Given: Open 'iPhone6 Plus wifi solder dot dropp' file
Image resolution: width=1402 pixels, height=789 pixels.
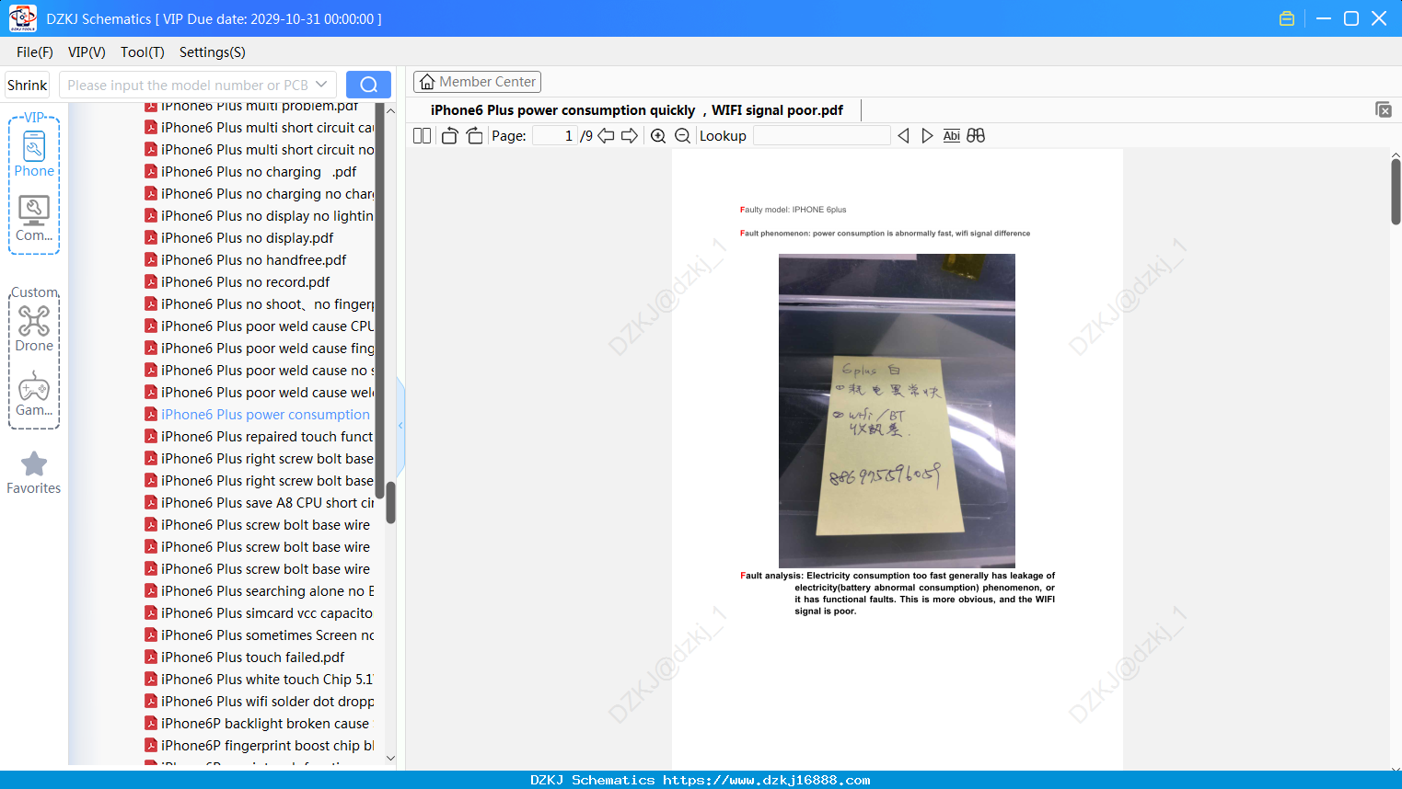Looking at the screenshot, I should pos(259,702).
